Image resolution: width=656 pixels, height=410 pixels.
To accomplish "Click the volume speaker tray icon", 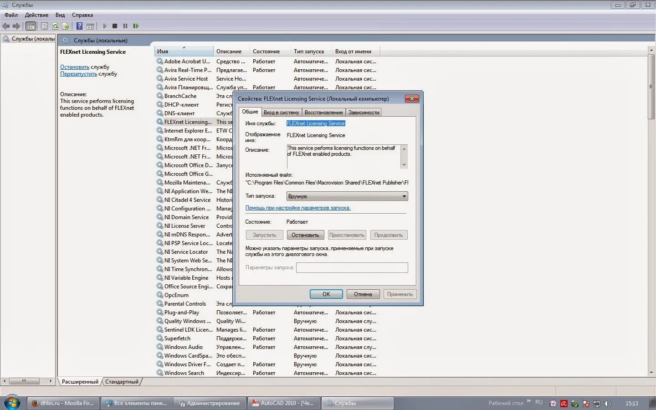I will click(x=608, y=403).
